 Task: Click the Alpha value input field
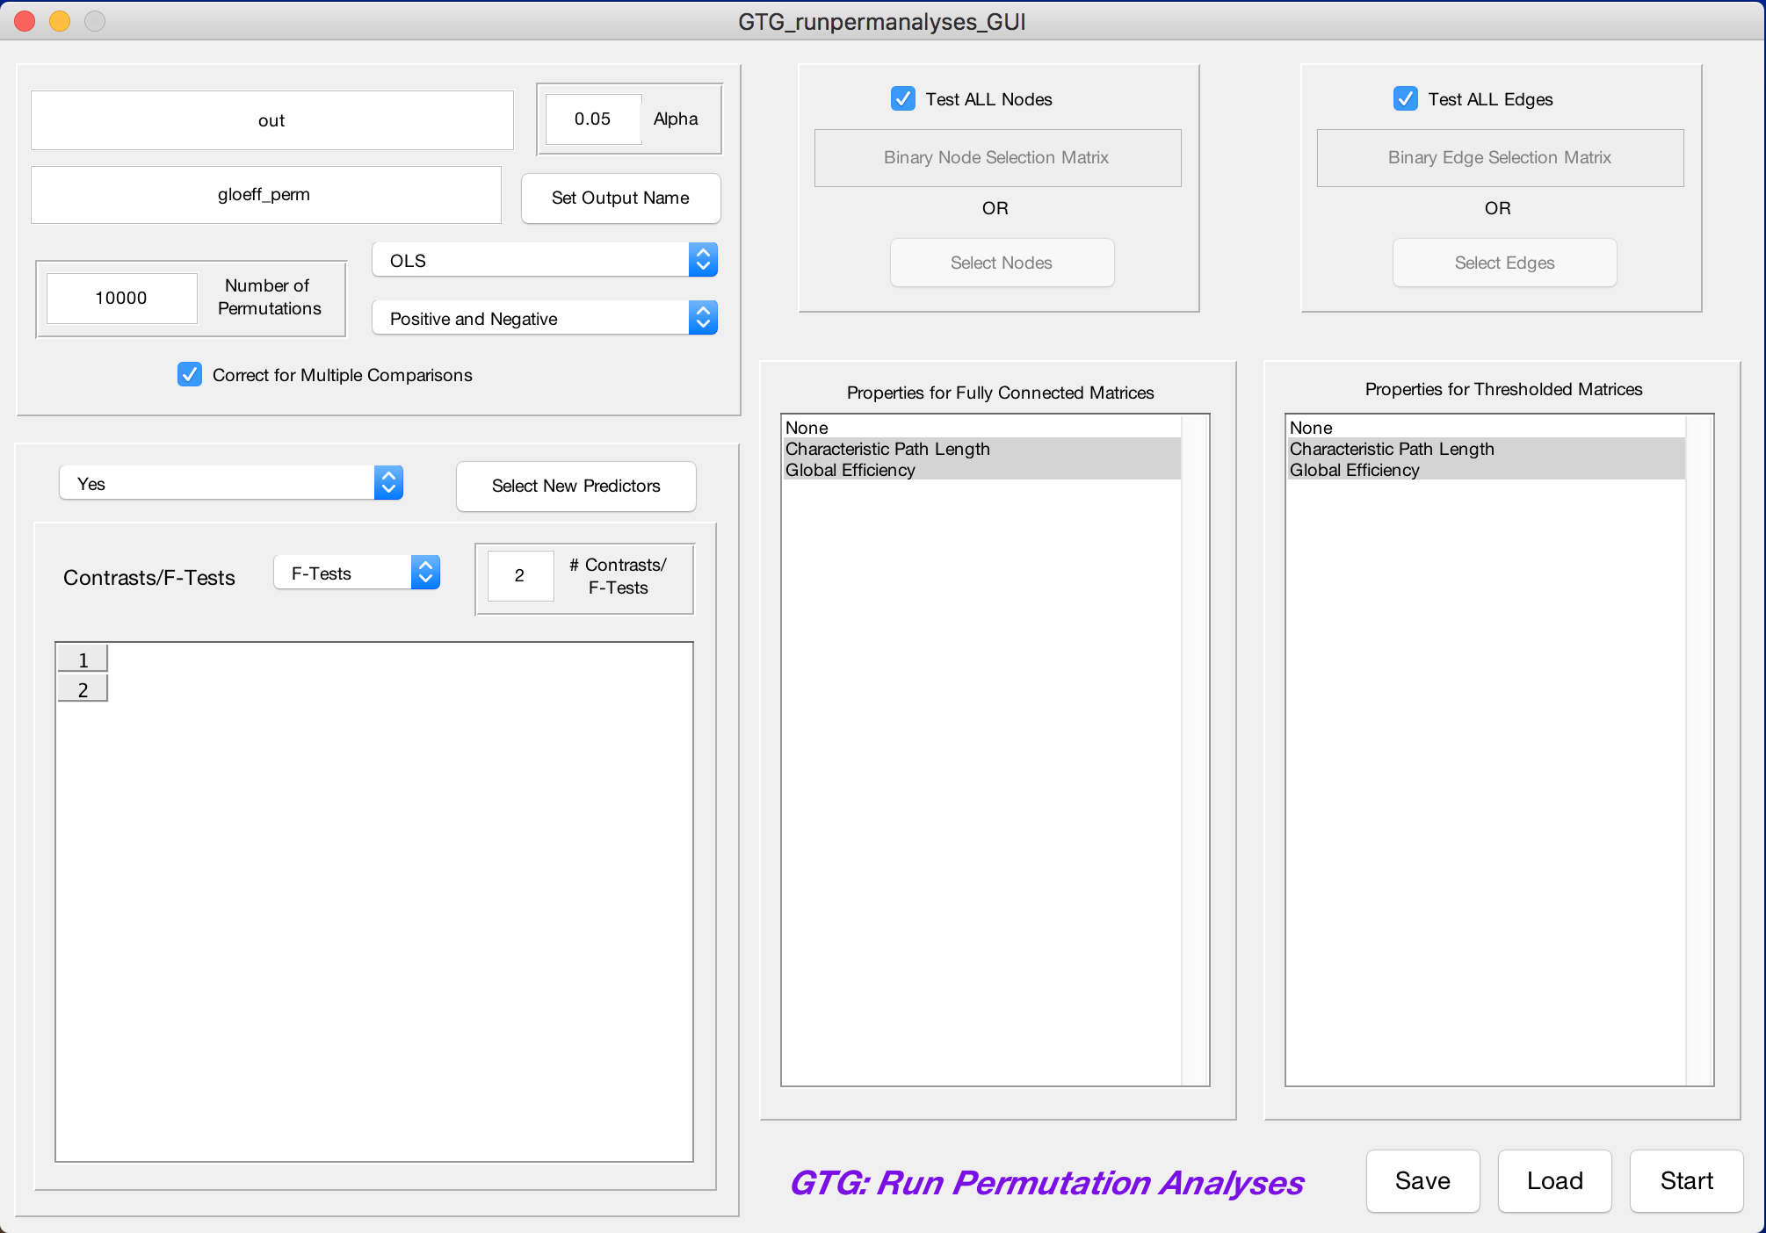click(593, 119)
